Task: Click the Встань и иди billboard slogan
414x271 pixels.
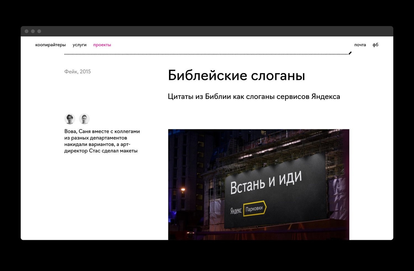Action: (266, 183)
